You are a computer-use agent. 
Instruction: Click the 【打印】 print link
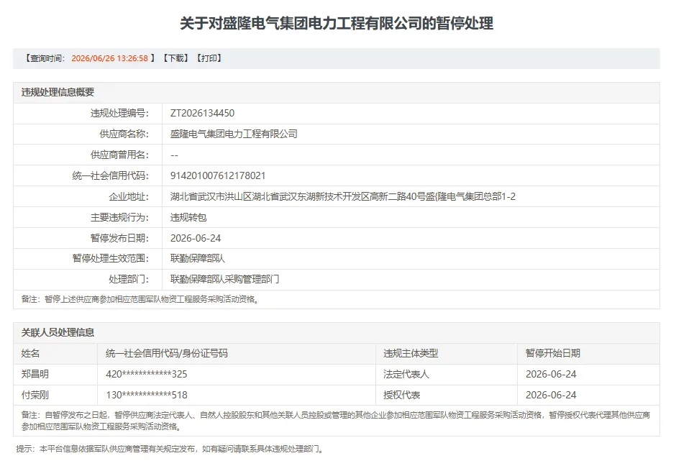(x=209, y=58)
